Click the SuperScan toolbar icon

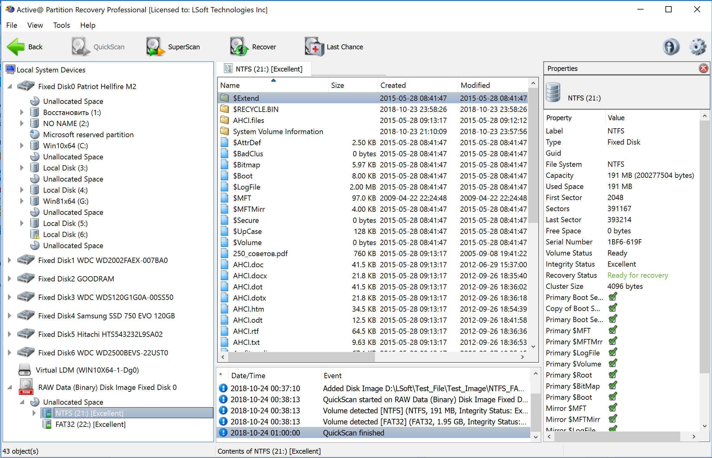pos(155,47)
